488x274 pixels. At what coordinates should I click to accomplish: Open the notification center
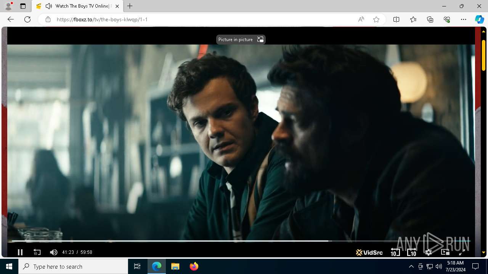tap(475, 266)
